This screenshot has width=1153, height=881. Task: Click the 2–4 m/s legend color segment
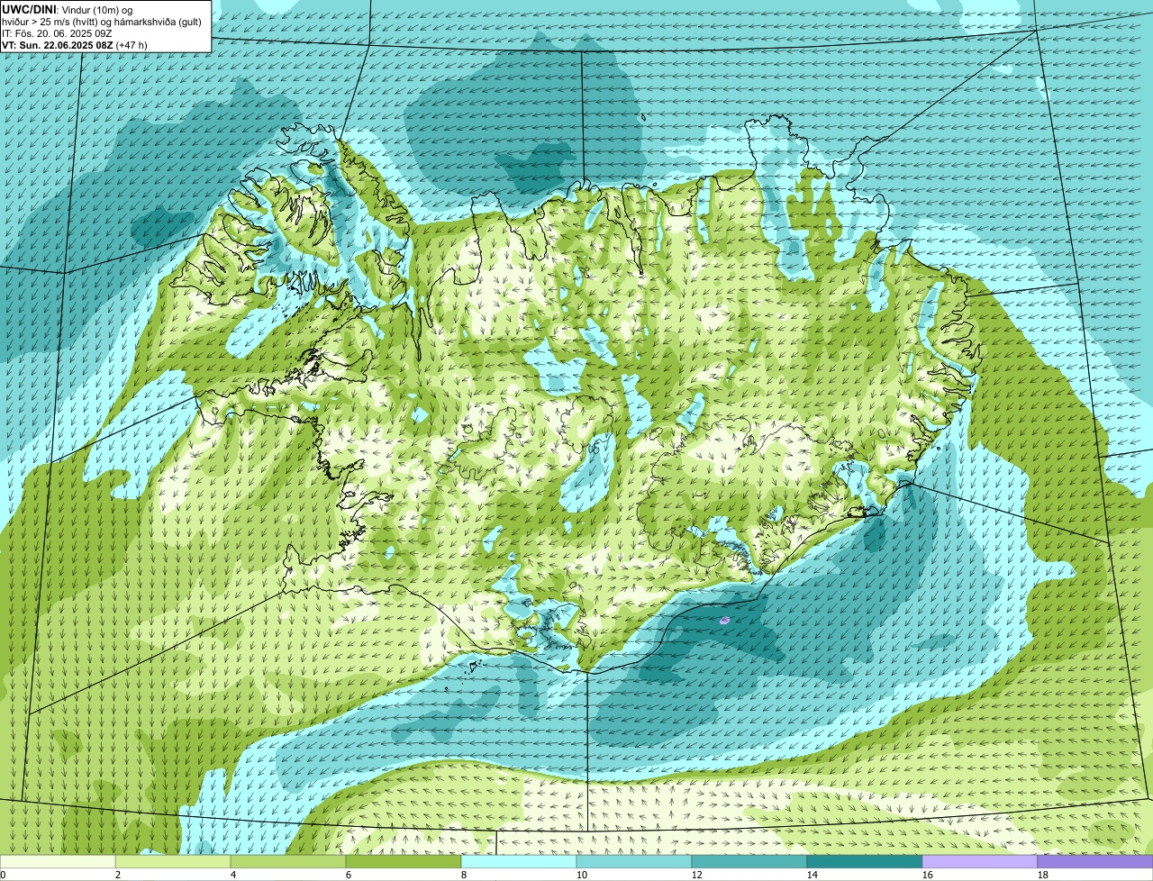(173, 861)
